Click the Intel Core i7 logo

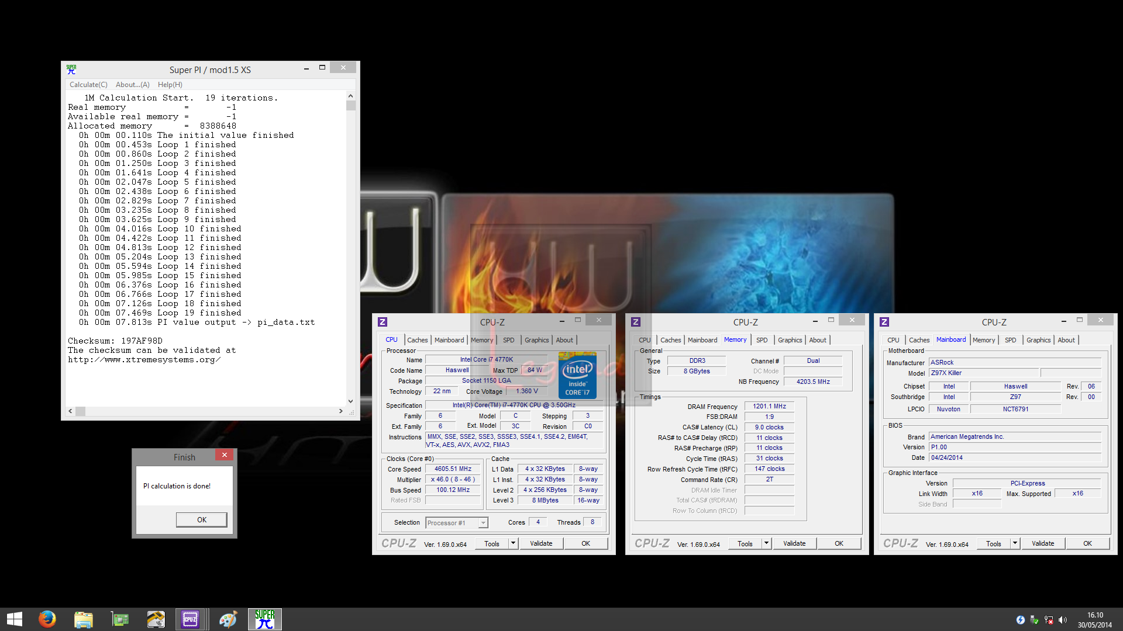[577, 376]
